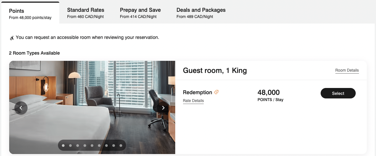Viewport: 376px width, 156px height.
Task: Choose the sixth carousel dot
Action: click(x=99, y=146)
